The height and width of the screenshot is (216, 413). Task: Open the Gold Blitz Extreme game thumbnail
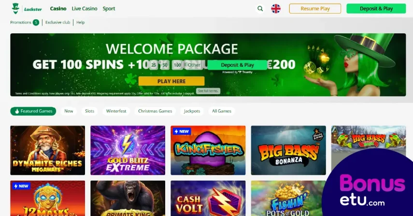pos(128,150)
